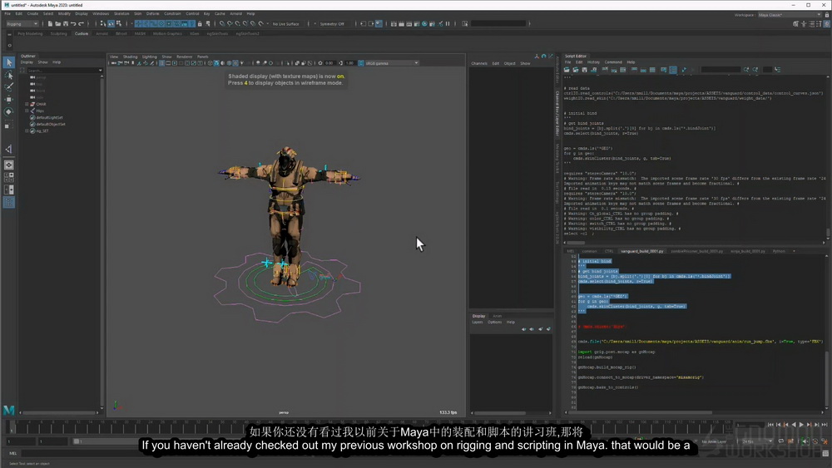Viewport: 832px width, 468px height.
Task: Open the sRGB gamma view transform dropdown
Action: 392,63
